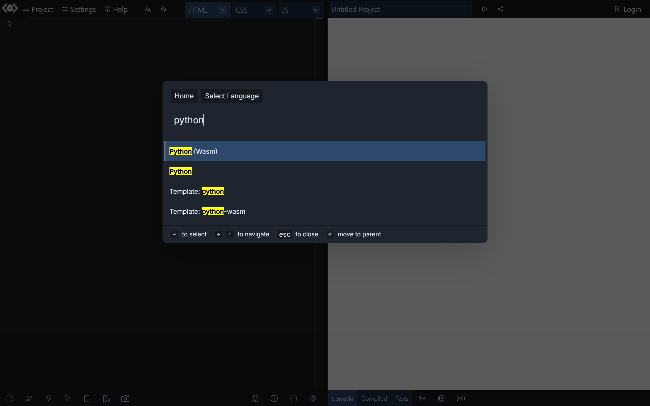Switch to the Select Language tab
Image resolution: width=650 pixels, height=406 pixels.
pyautogui.click(x=232, y=96)
